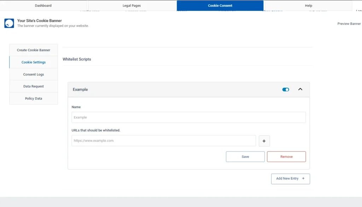Click the Whitelist Scripts heading

(77, 59)
